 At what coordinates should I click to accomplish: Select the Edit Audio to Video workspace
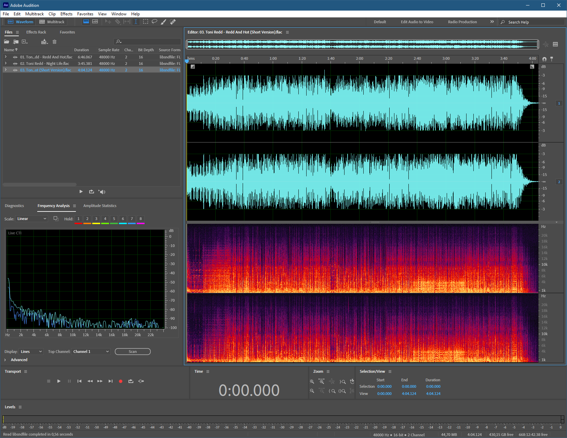pyautogui.click(x=417, y=22)
